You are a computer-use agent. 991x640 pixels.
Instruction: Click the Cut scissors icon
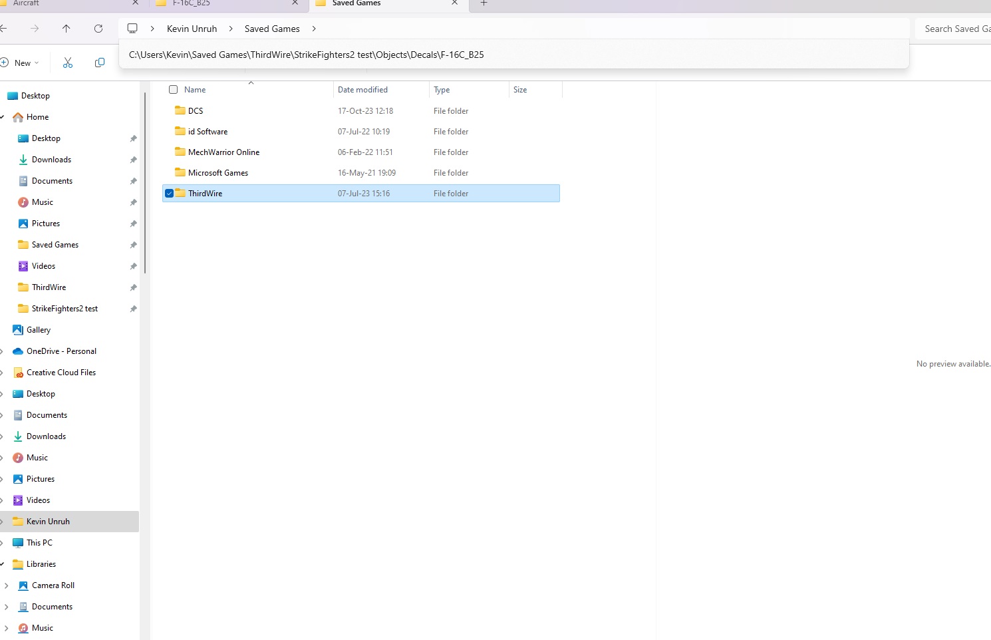[67, 63]
